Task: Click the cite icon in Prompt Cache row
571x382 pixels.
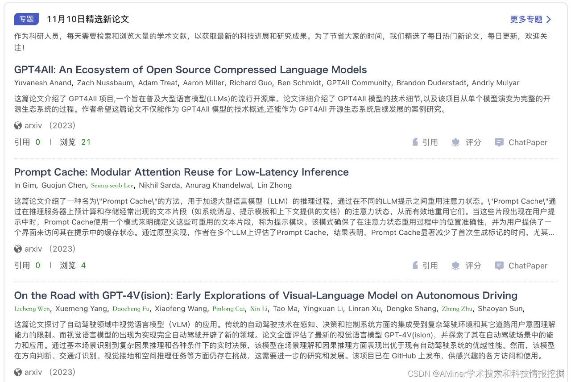Action: pyautogui.click(x=415, y=266)
